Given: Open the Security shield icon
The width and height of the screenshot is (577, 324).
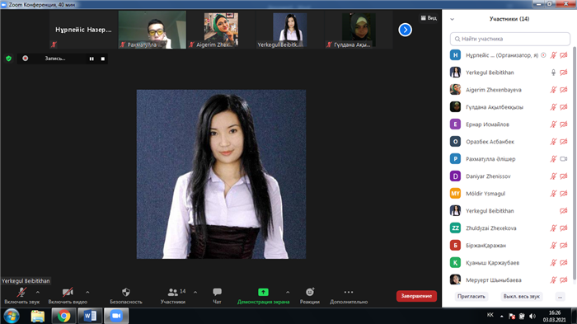Looking at the screenshot, I should click(x=126, y=293).
